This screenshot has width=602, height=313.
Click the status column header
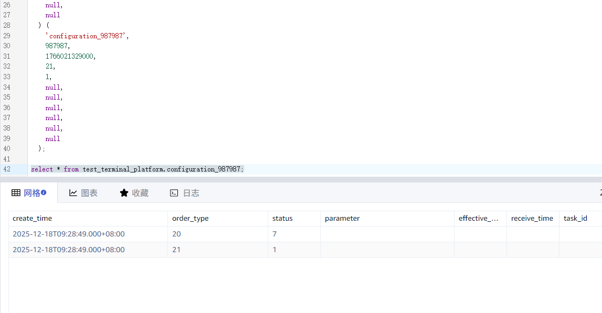(282, 218)
